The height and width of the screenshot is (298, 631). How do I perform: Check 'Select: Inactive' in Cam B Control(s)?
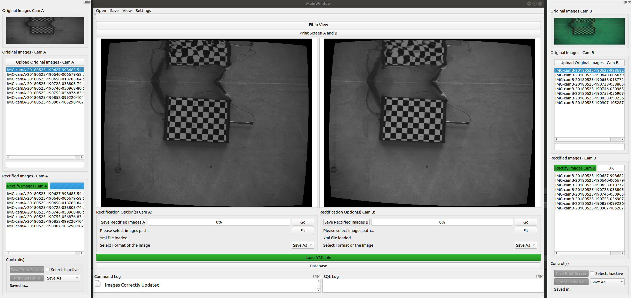[592, 273]
